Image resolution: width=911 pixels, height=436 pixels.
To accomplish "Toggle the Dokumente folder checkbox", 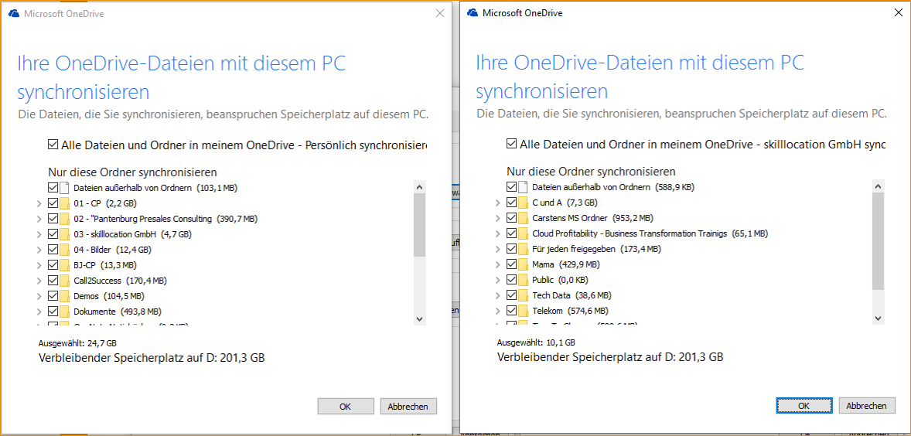I will [x=53, y=312].
